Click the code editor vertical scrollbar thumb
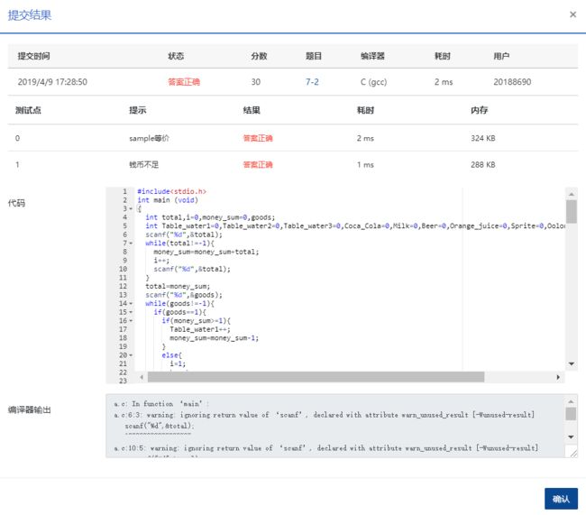Viewport: 586px width, 515px height. [x=571, y=211]
